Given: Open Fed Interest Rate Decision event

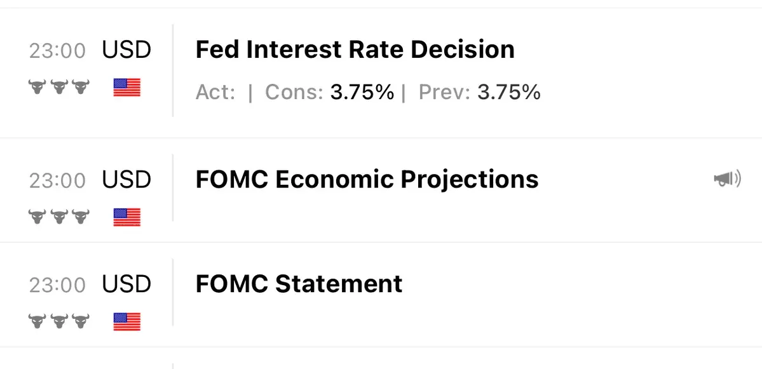Looking at the screenshot, I should point(355,50).
